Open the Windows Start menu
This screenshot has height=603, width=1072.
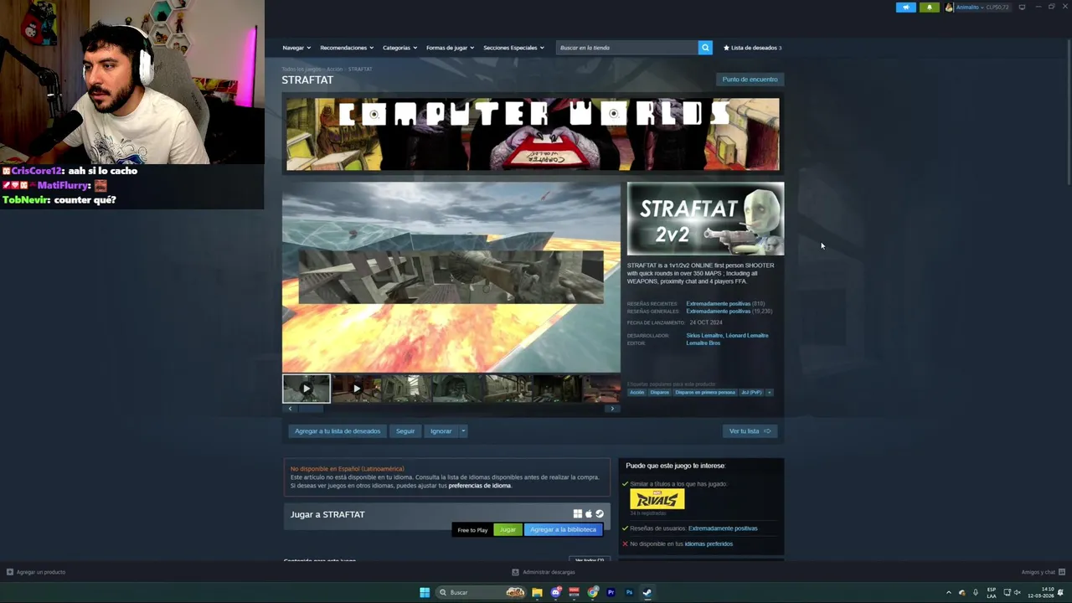(x=425, y=592)
